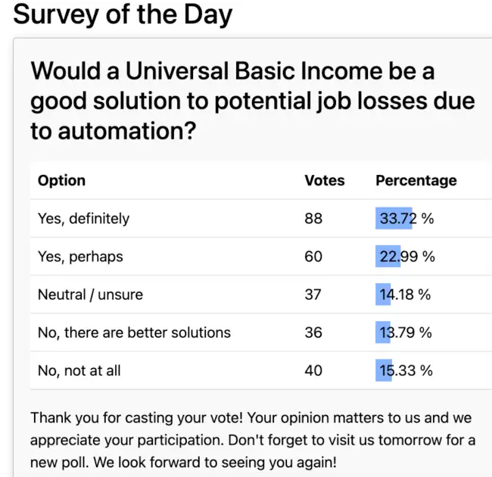
Task: Select "No, there are better solutions" option
Action: pyautogui.click(x=134, y=332)
